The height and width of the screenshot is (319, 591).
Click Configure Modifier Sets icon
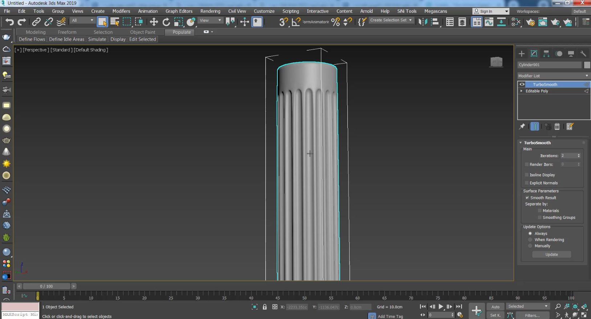click(x=570, y=126)
